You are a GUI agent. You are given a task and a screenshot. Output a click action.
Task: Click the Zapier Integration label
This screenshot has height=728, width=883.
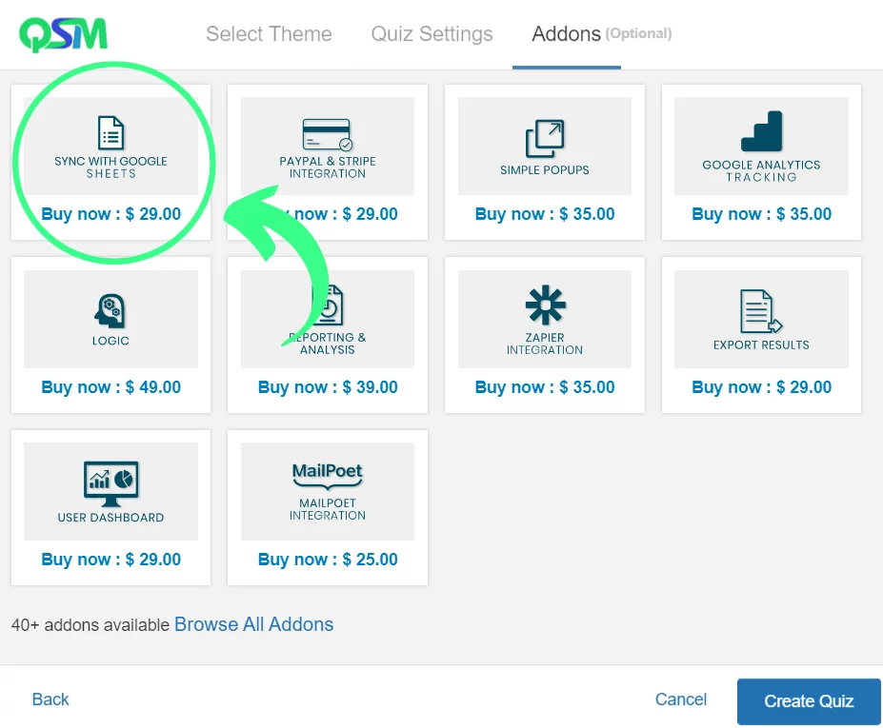[545, 344]
